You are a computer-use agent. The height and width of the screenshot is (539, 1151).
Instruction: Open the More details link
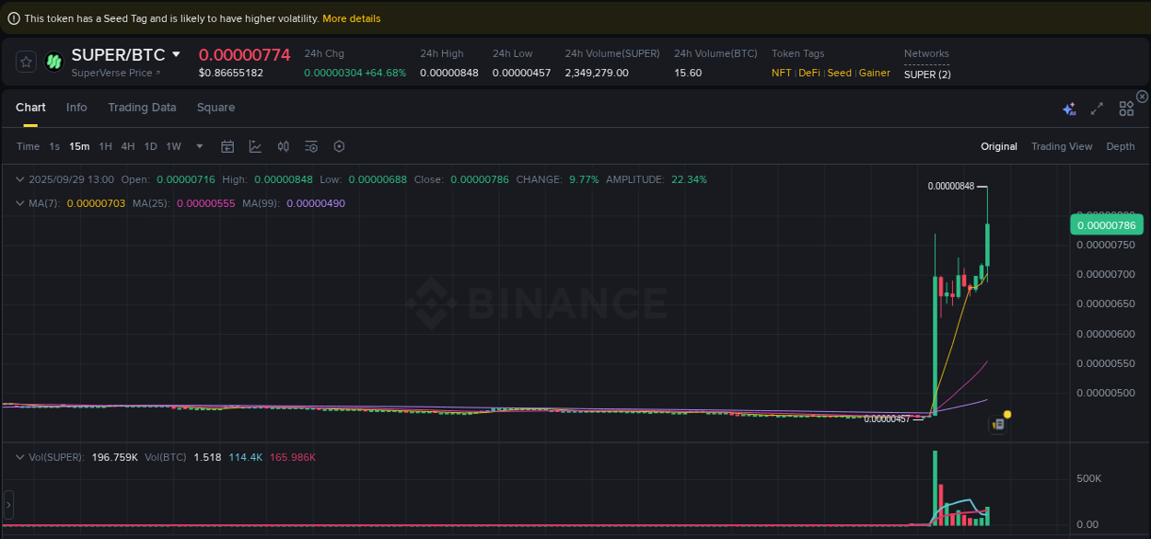tap(351, 17)
